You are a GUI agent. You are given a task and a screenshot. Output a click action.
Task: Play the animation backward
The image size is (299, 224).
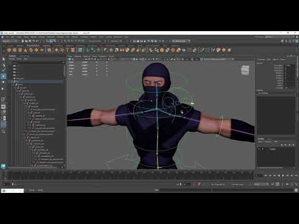278,175
